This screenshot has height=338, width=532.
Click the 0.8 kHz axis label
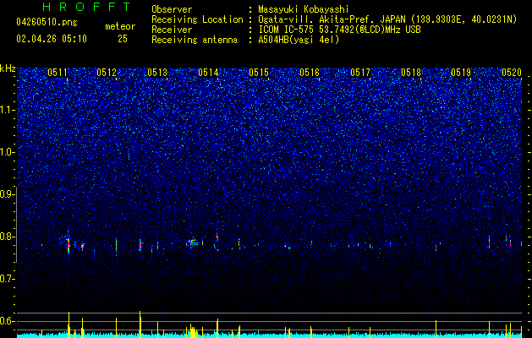pos(7,237)
